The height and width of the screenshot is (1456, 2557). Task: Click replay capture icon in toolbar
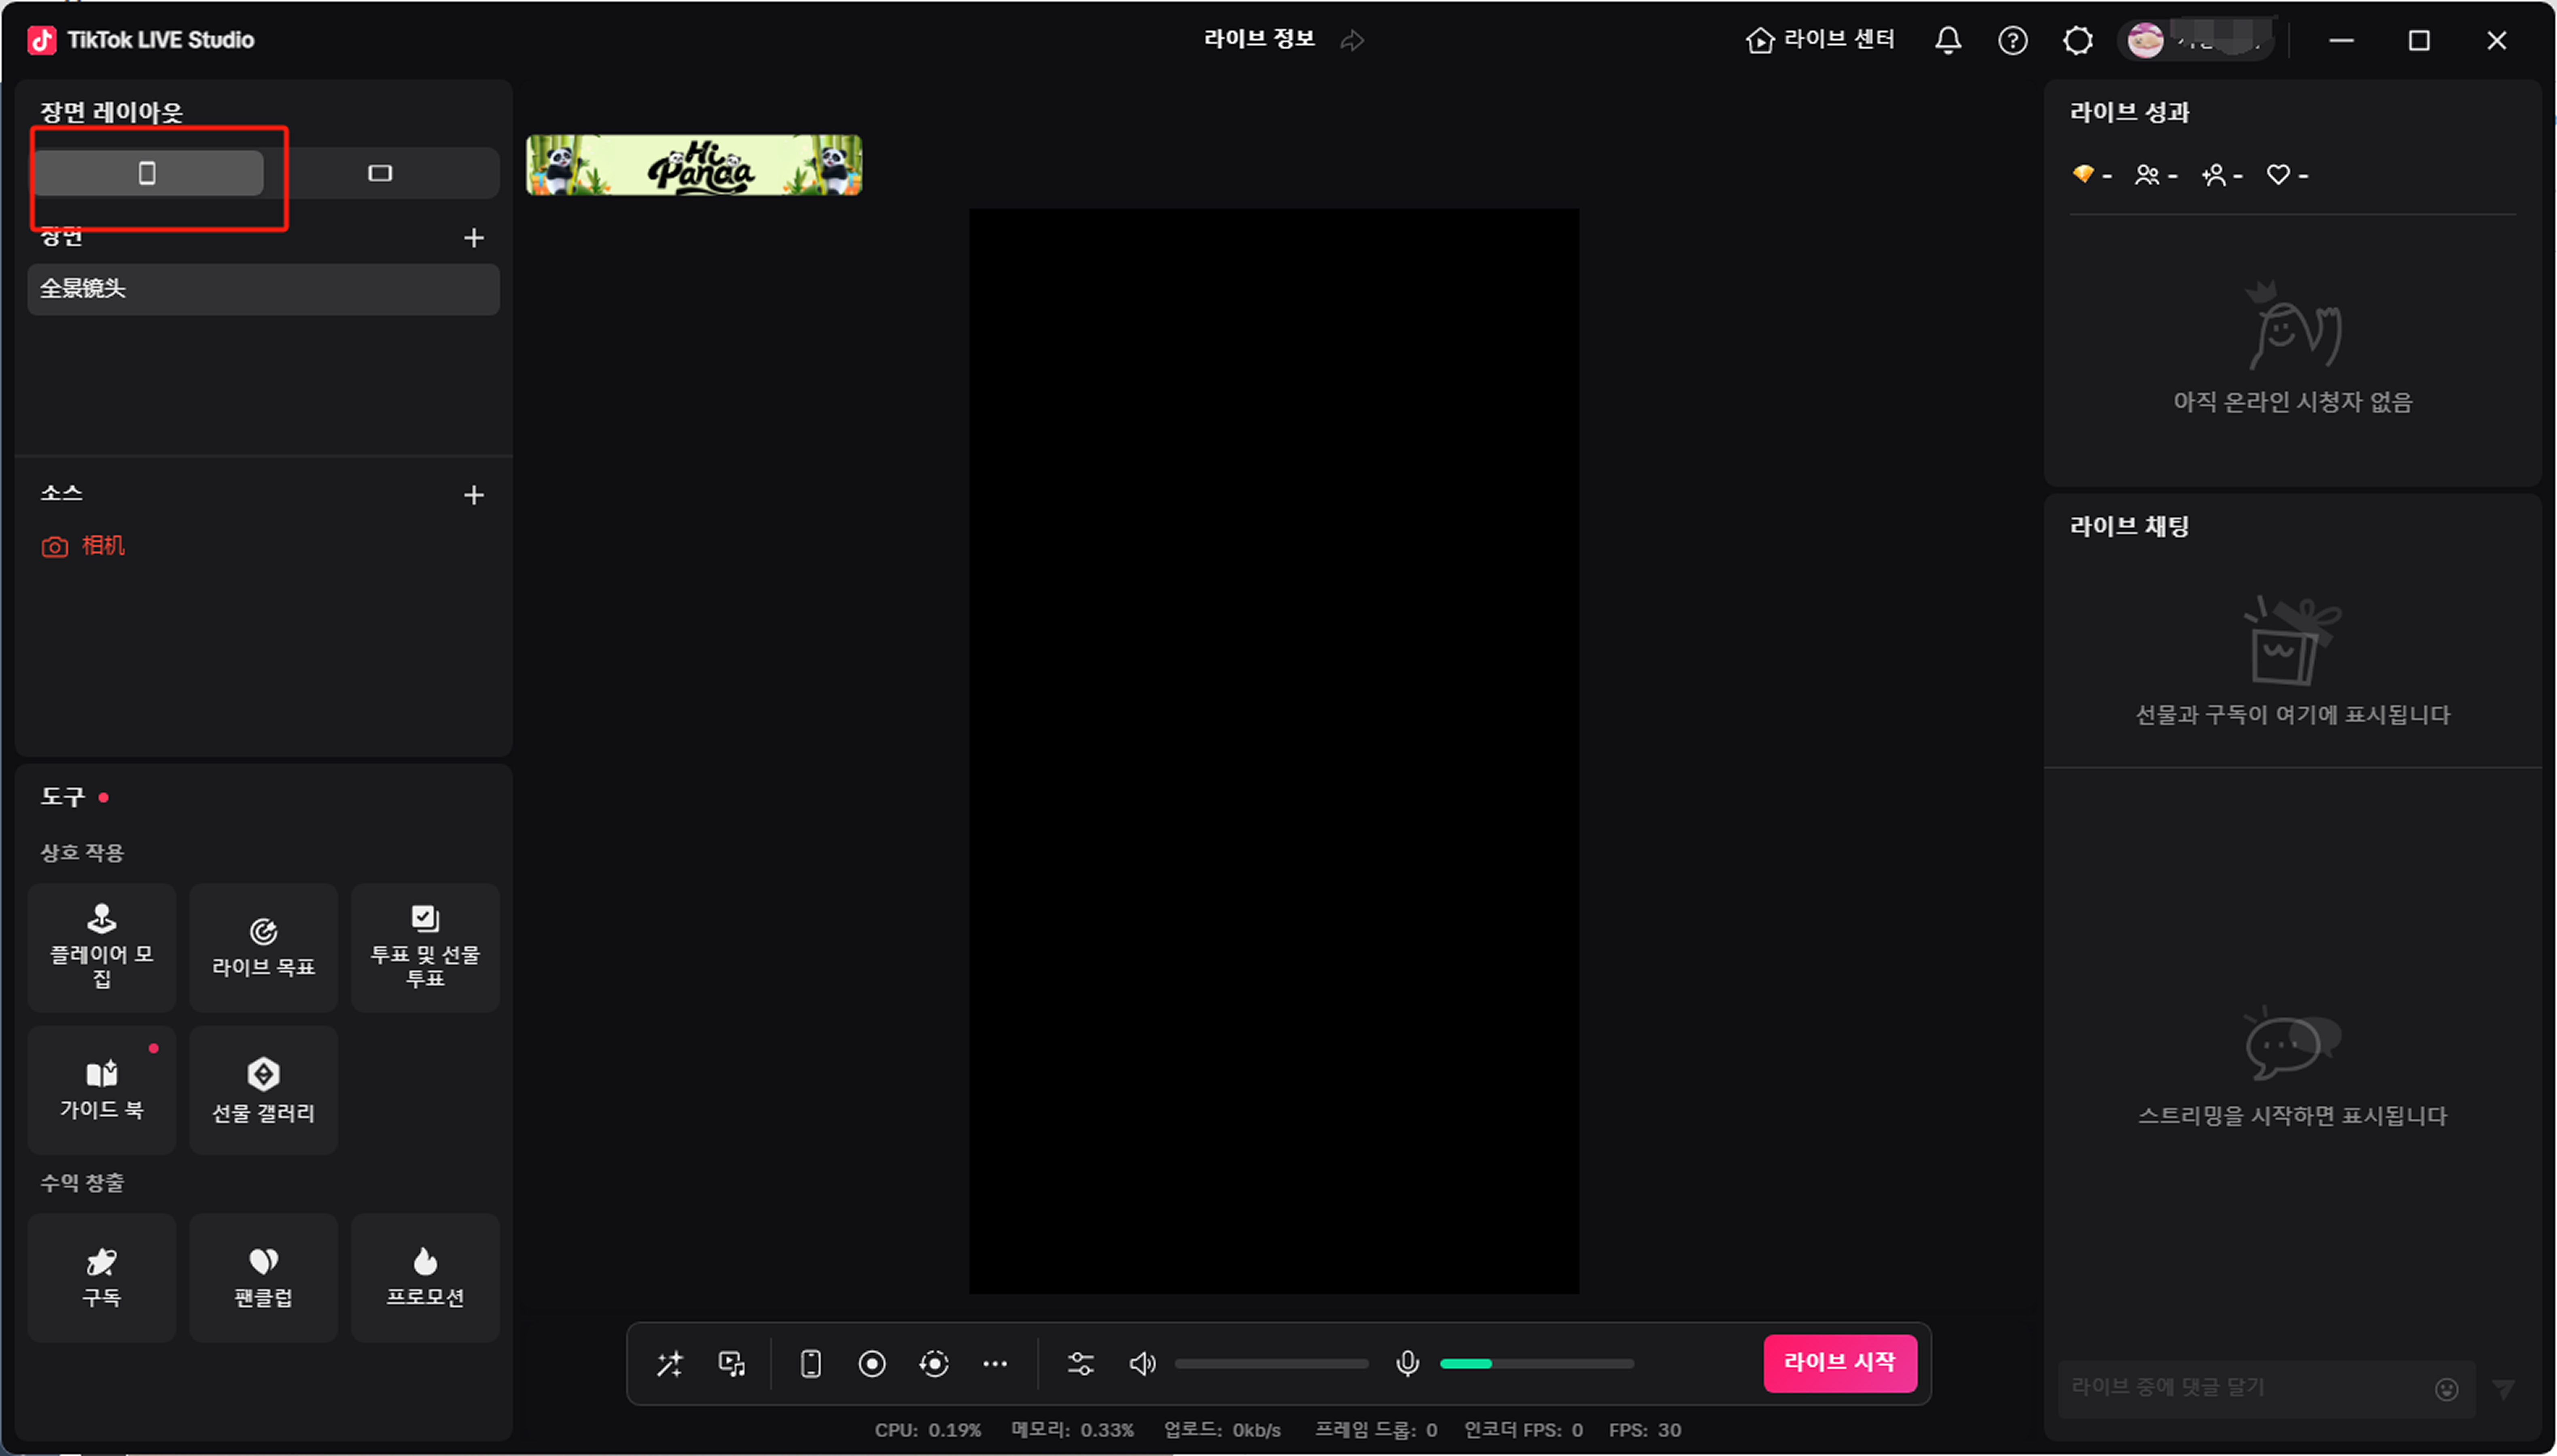click(x=934, y=1364)
